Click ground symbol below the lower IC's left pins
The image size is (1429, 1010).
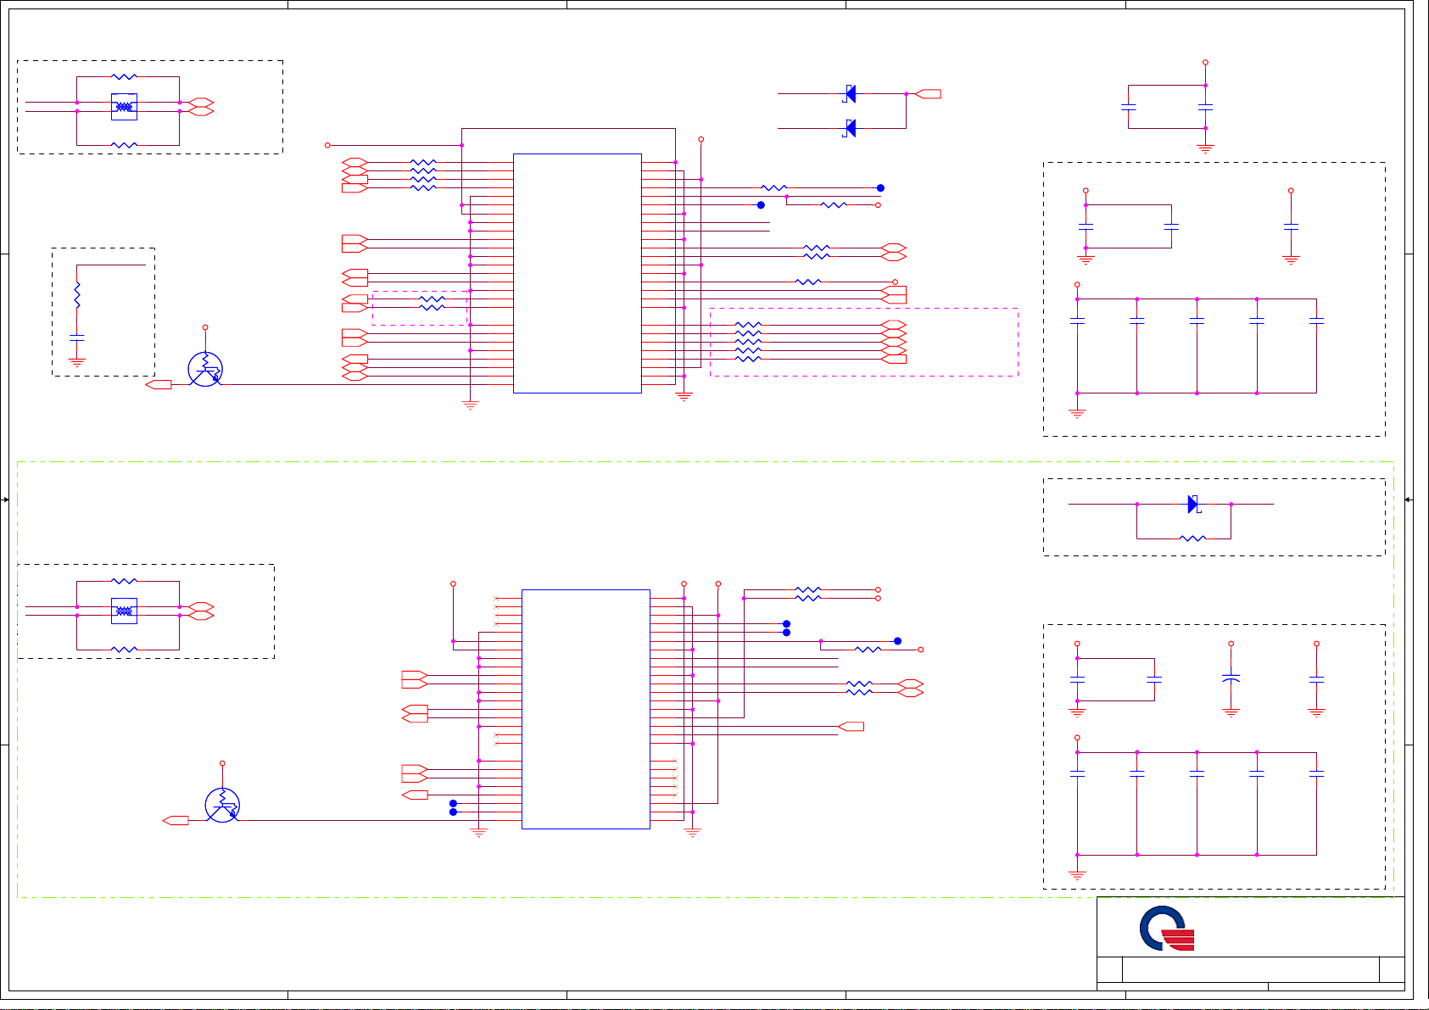coord(478,833)
